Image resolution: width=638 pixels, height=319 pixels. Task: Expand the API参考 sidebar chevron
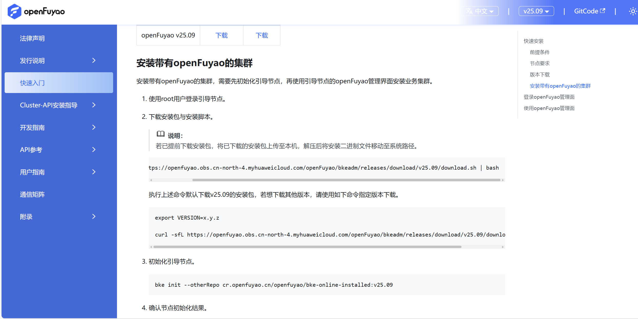tap(94, 150)
